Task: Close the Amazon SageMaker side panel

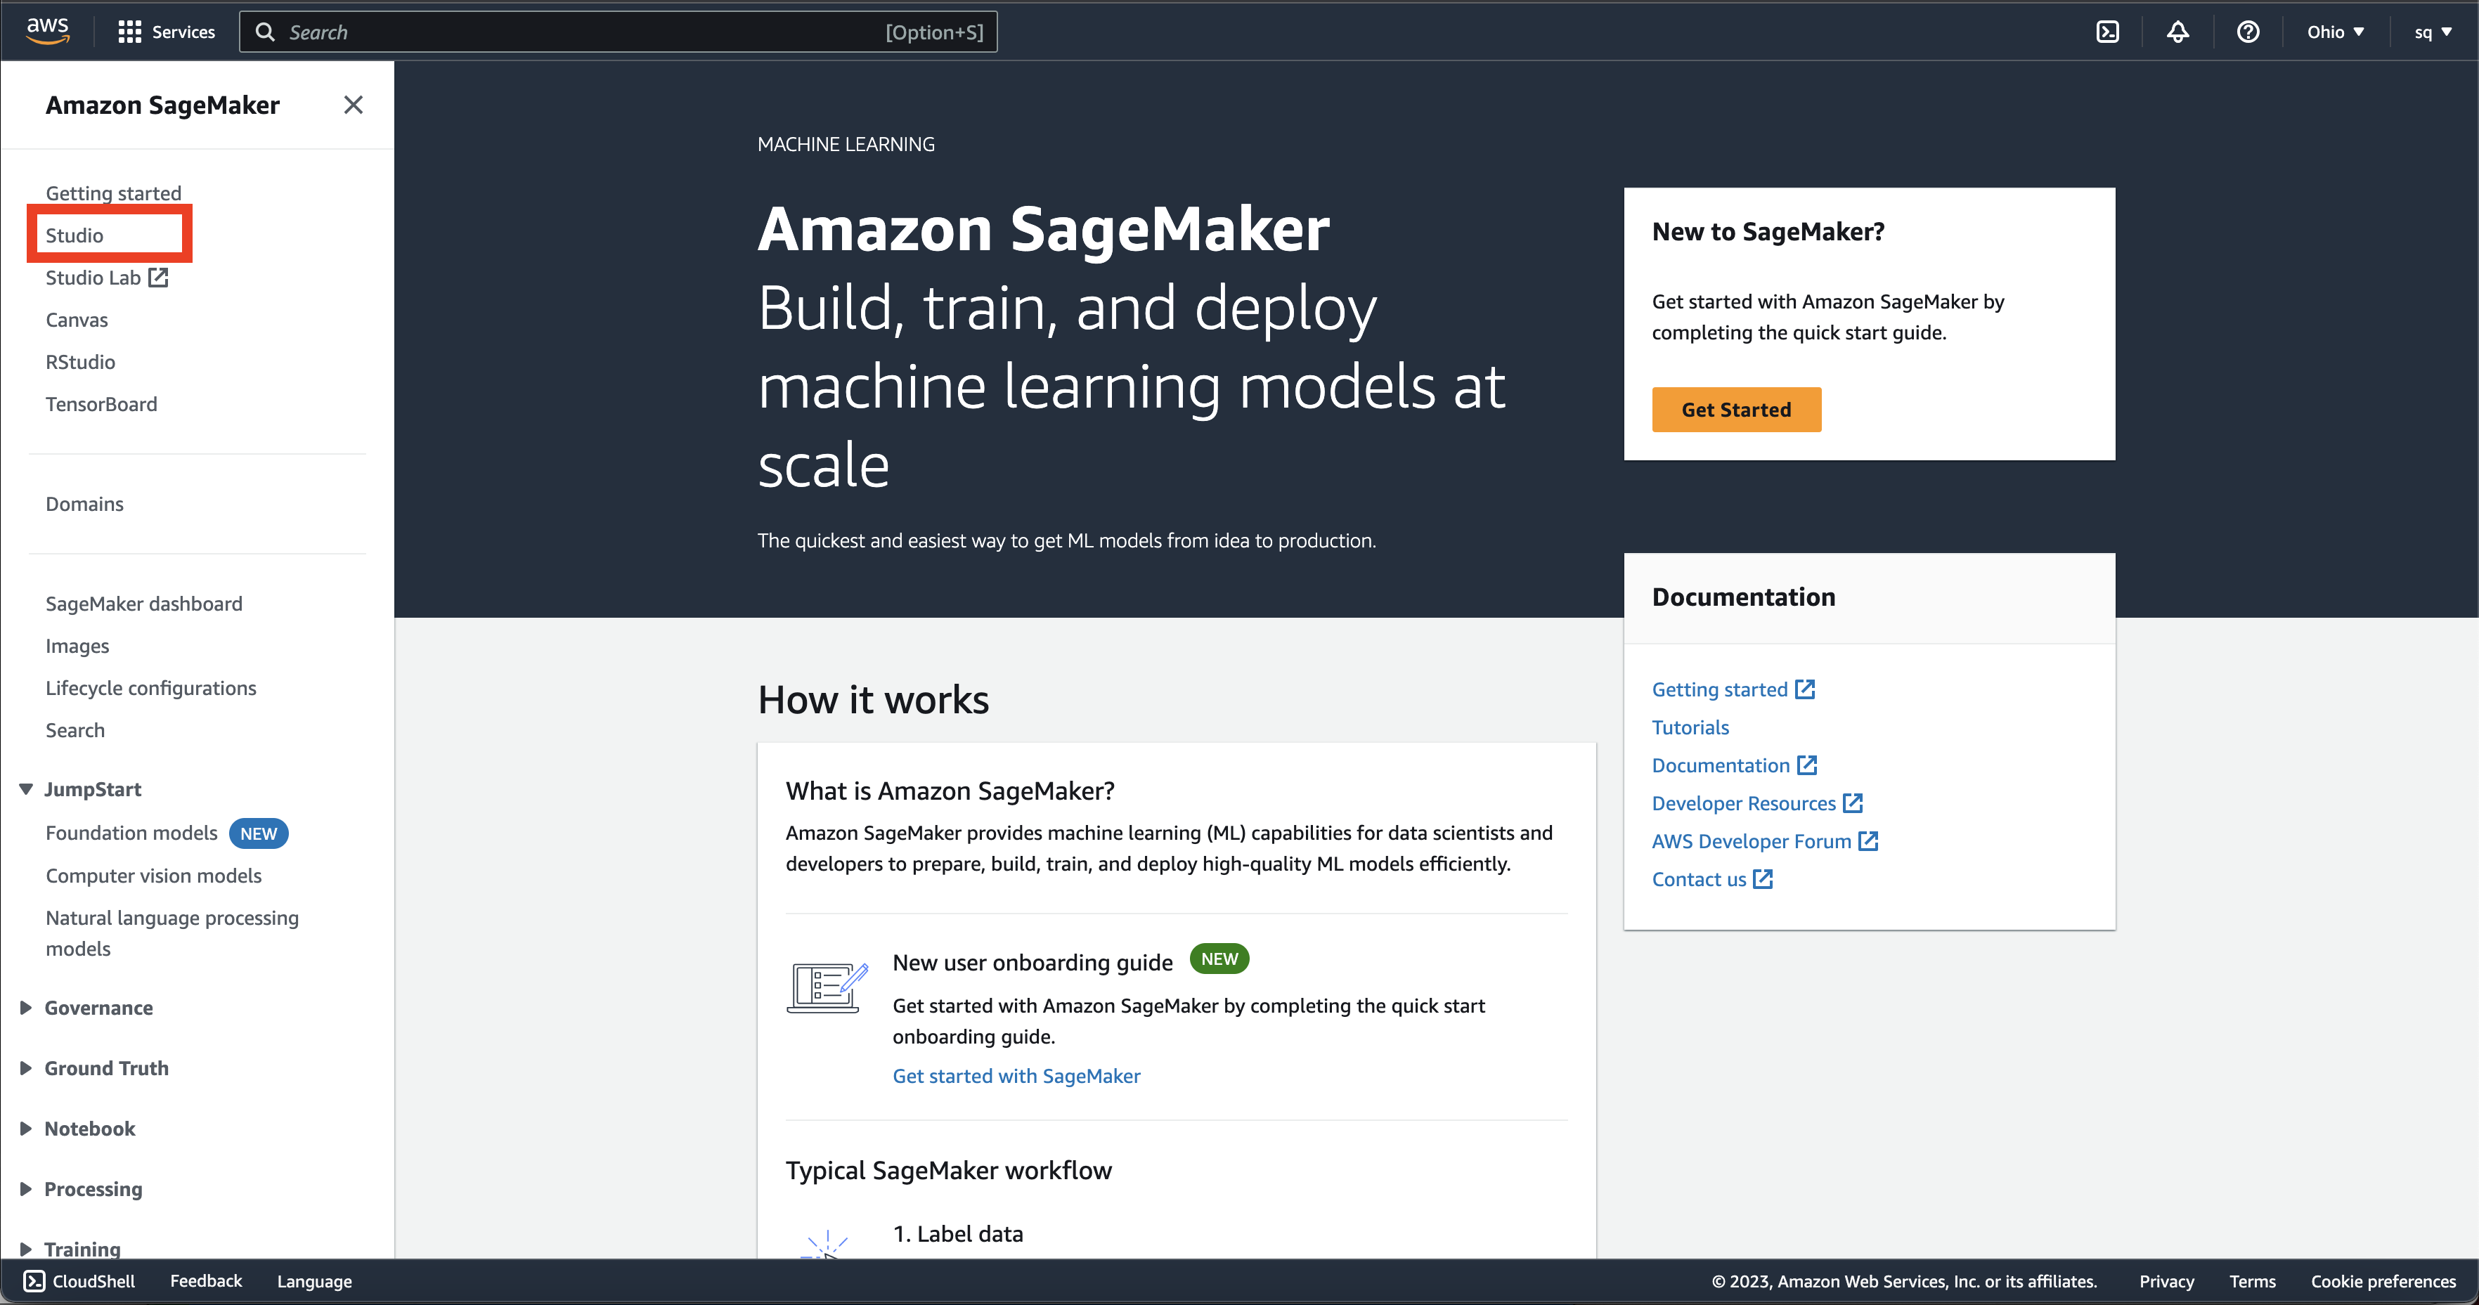Action: pos(353,105)
